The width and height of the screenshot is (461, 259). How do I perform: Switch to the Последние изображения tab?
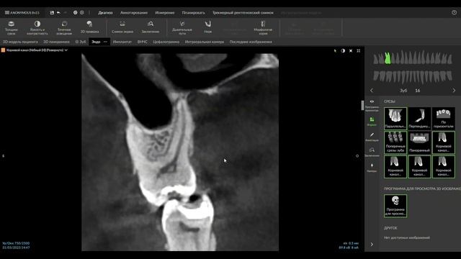(x=251, y=42)
